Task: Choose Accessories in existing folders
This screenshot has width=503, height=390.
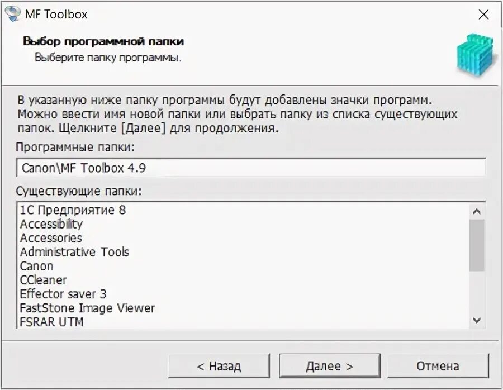Action: click(x=51, y=239)
